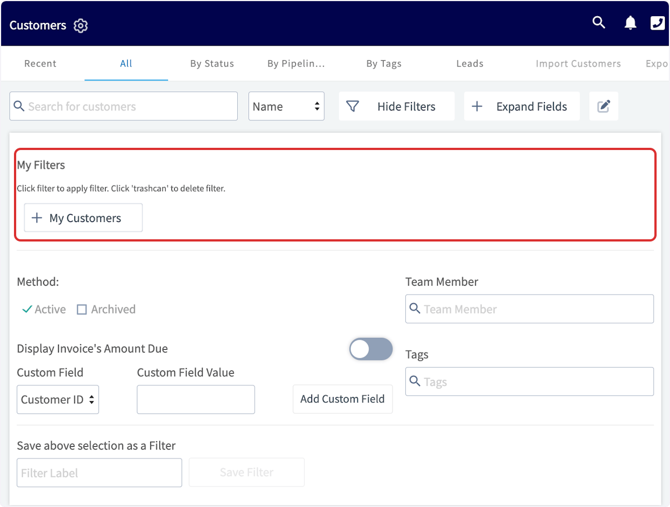Viewport: 670px width, 507px height.
Task: Toggle the Active method checkmark
Action: (27, 309)
